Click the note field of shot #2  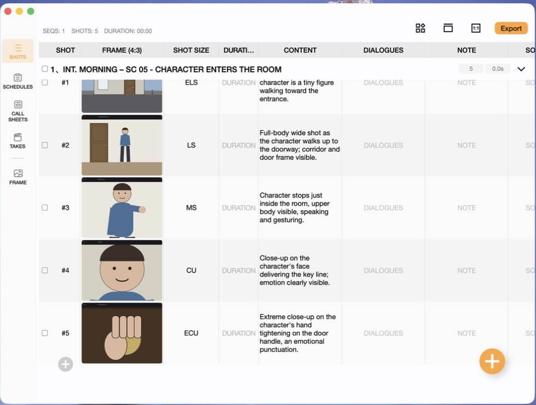point(467,145)
